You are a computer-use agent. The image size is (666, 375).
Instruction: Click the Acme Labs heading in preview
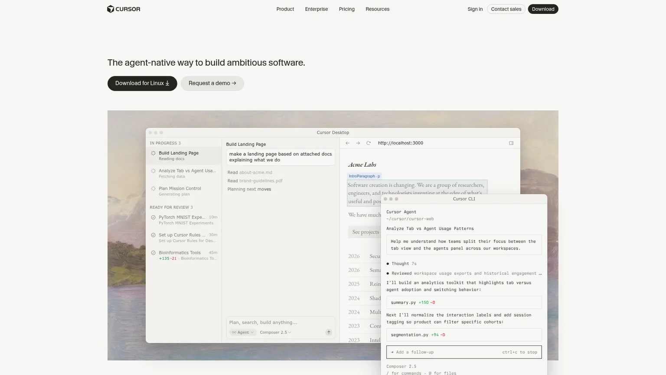coord(362,165)
